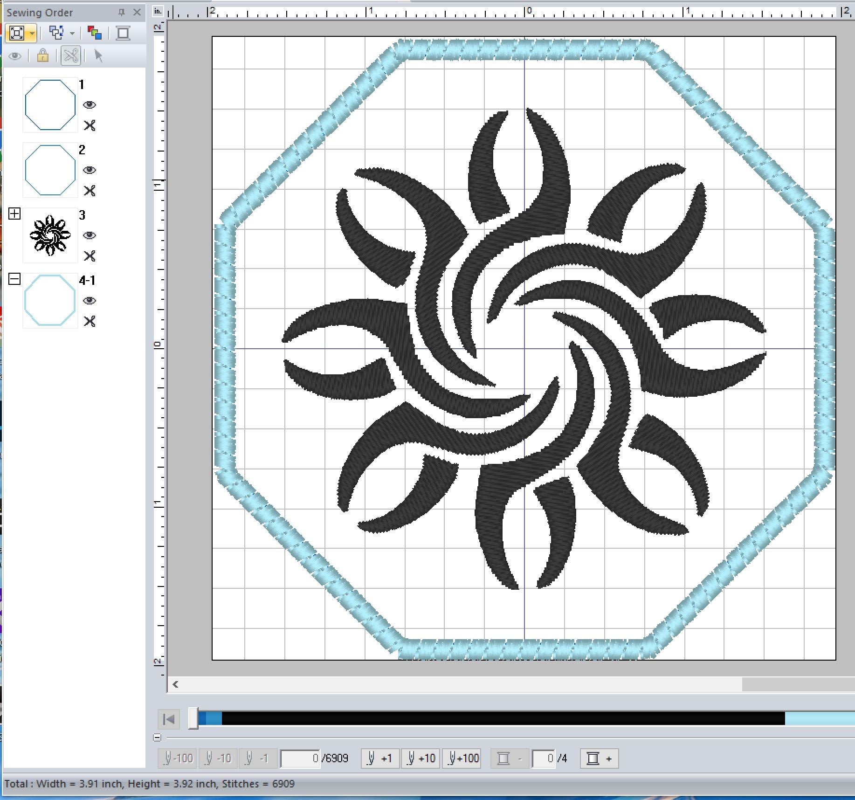Click the scissors icon under object 1
Image resolution: width=855 pixels, height=800 pixels.
(x=90, y=125)
